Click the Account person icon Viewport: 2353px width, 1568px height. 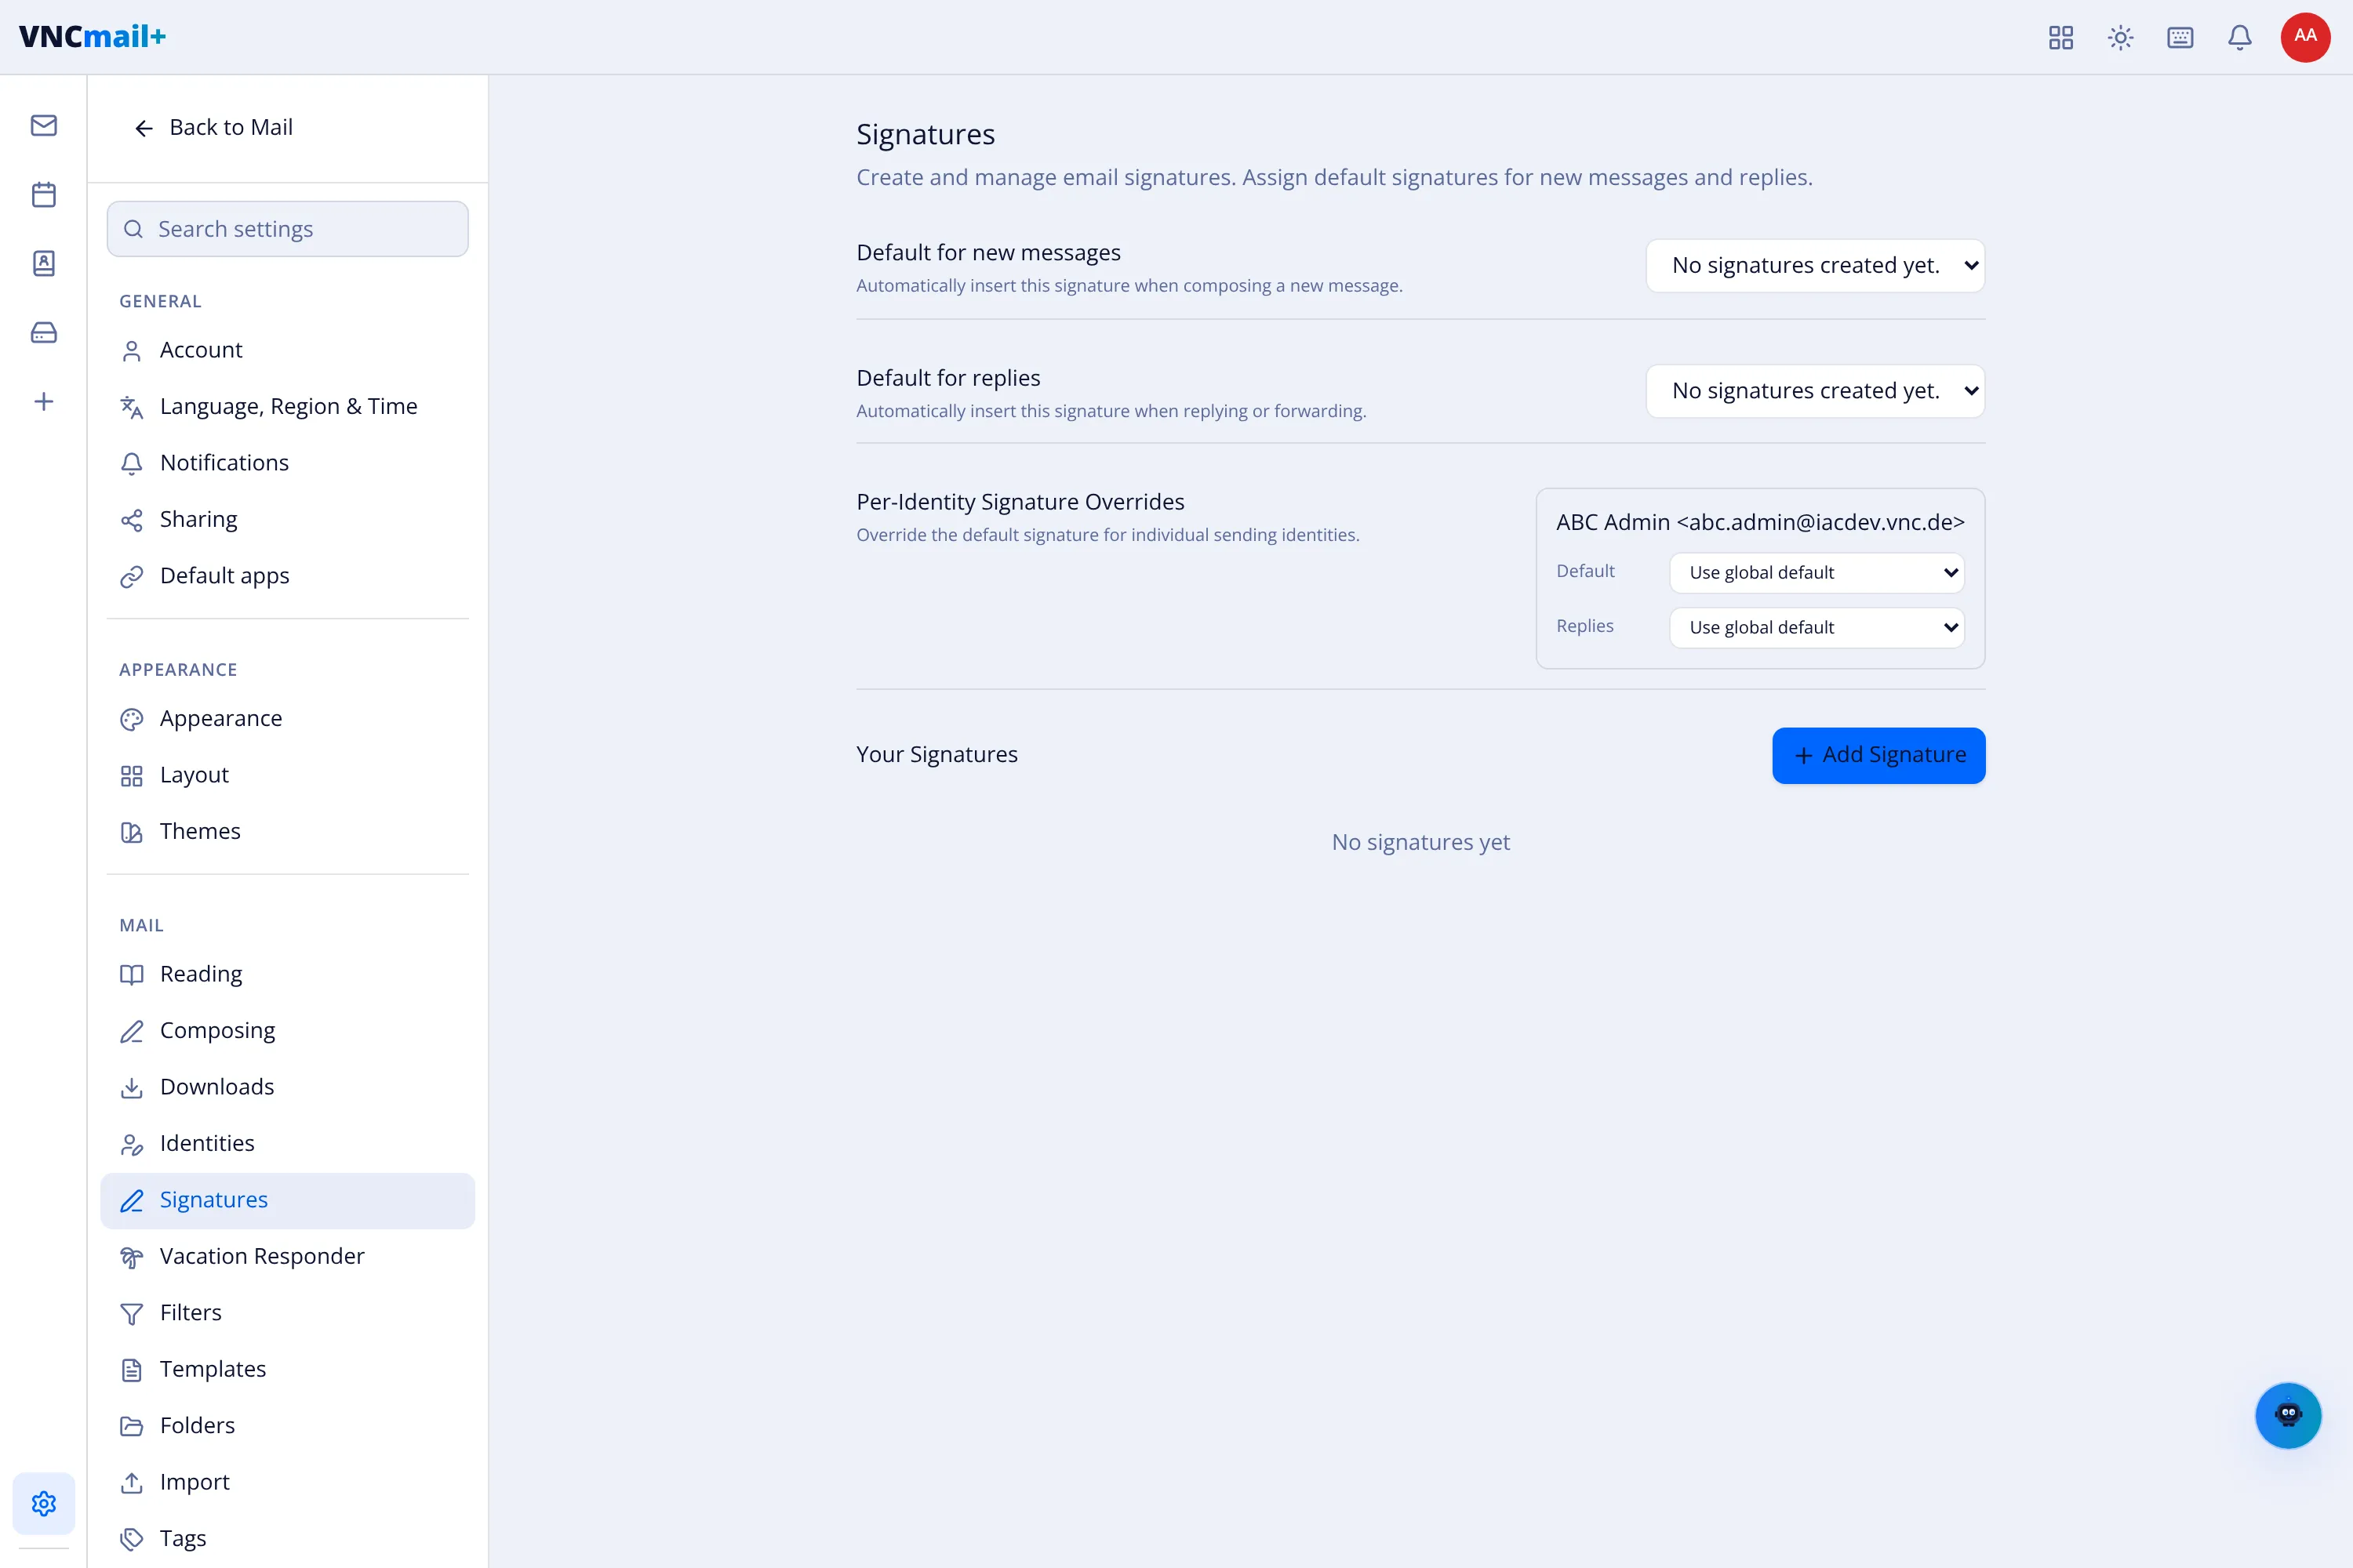(x=131, y=351)
